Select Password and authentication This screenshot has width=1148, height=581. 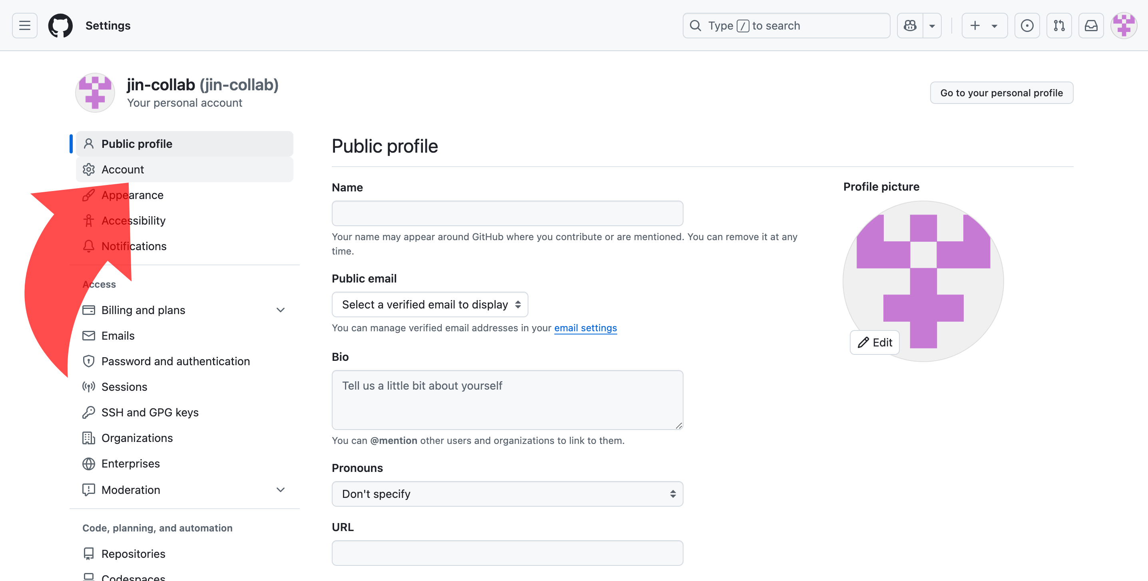point(175,361)
